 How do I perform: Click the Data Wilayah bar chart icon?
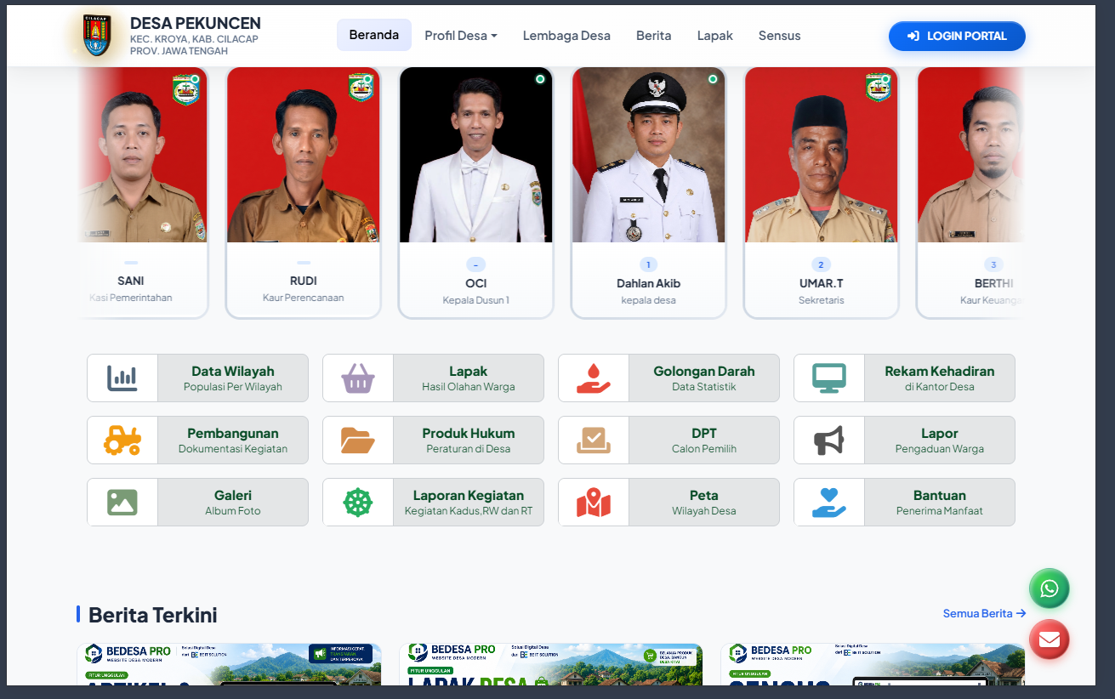pyautogui.click(x=122, y=378)
